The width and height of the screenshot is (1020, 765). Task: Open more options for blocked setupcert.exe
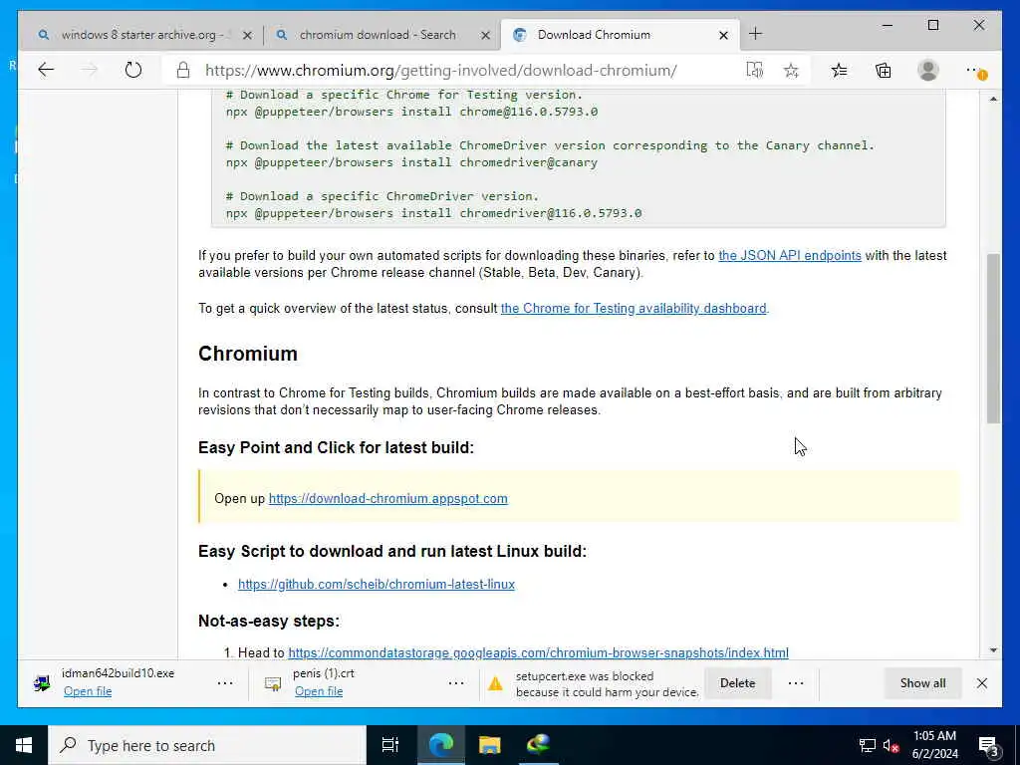point(796,683)
